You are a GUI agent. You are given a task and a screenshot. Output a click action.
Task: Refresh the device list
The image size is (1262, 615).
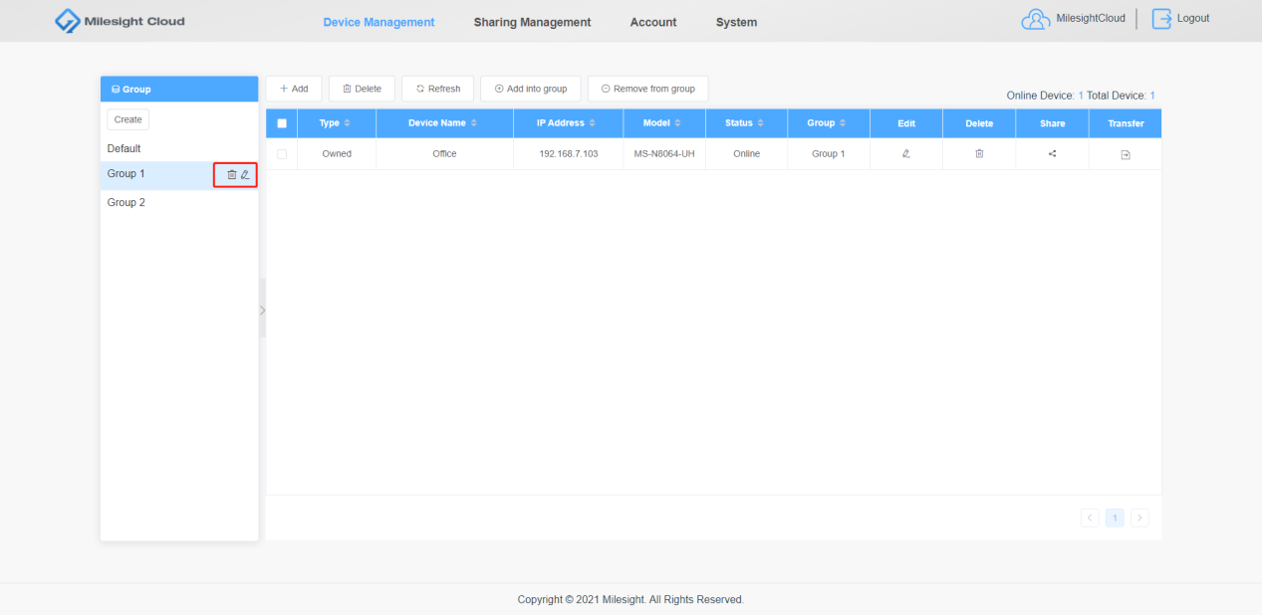[x=437, y=89]
